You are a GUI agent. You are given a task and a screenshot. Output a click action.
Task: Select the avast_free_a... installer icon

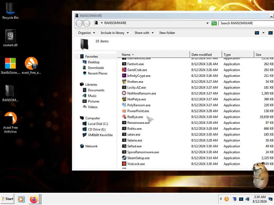coord(31,66)
